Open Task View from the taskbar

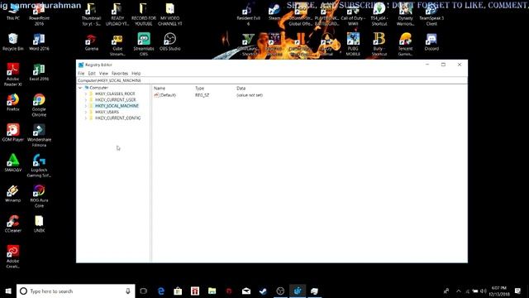click(x=144, y=291)
